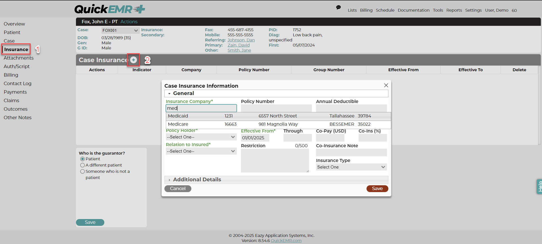
Task: Click the Effective To column header
Action: click(471, 70)
